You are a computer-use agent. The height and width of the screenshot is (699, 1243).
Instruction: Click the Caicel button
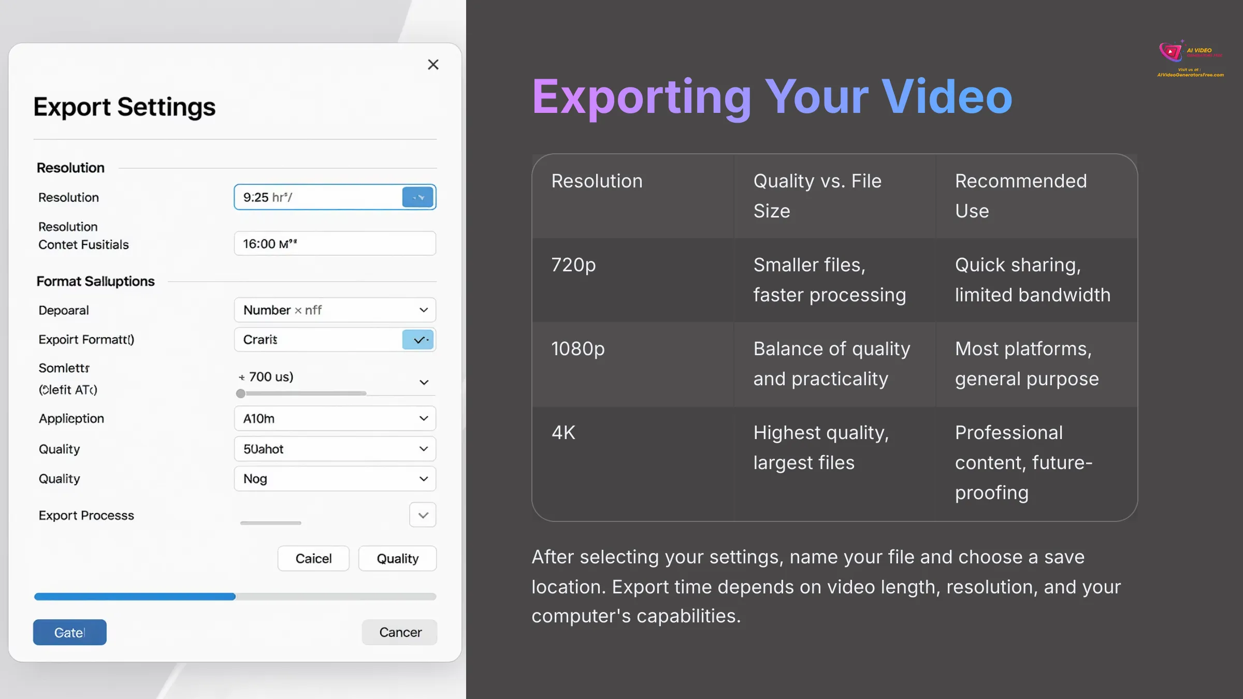pos(313,559)
